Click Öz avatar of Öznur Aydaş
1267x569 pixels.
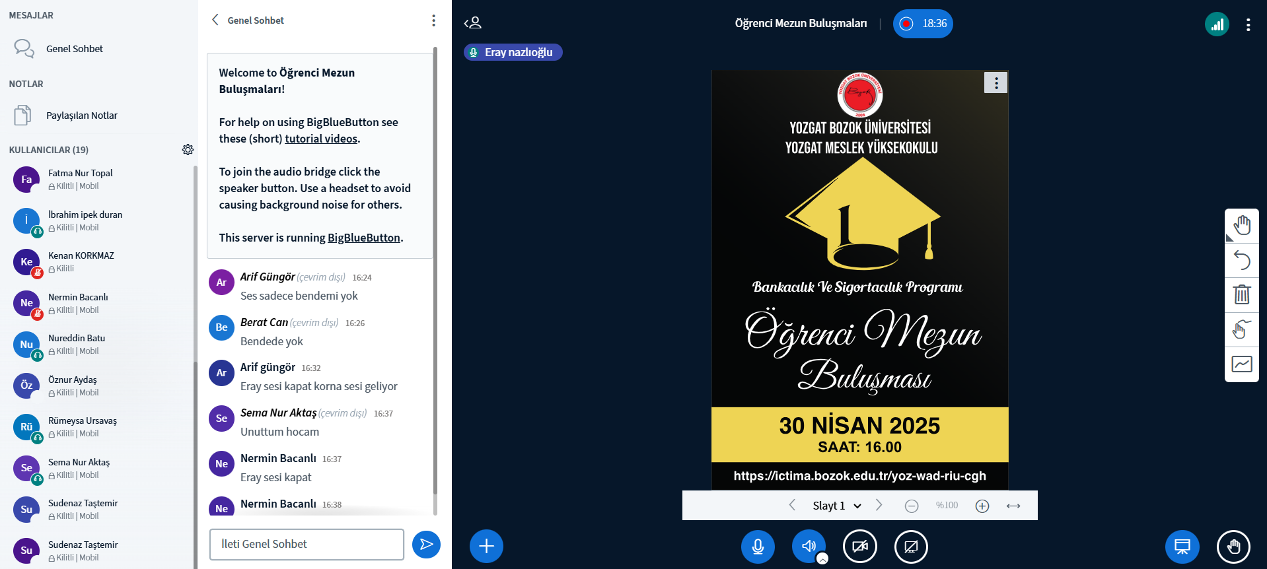(26, 385)
